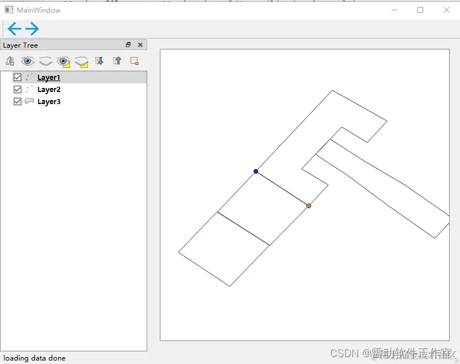Screen dimensions: 460x364
Task: Click the expand all tree icon
Action: pos(99,61)
